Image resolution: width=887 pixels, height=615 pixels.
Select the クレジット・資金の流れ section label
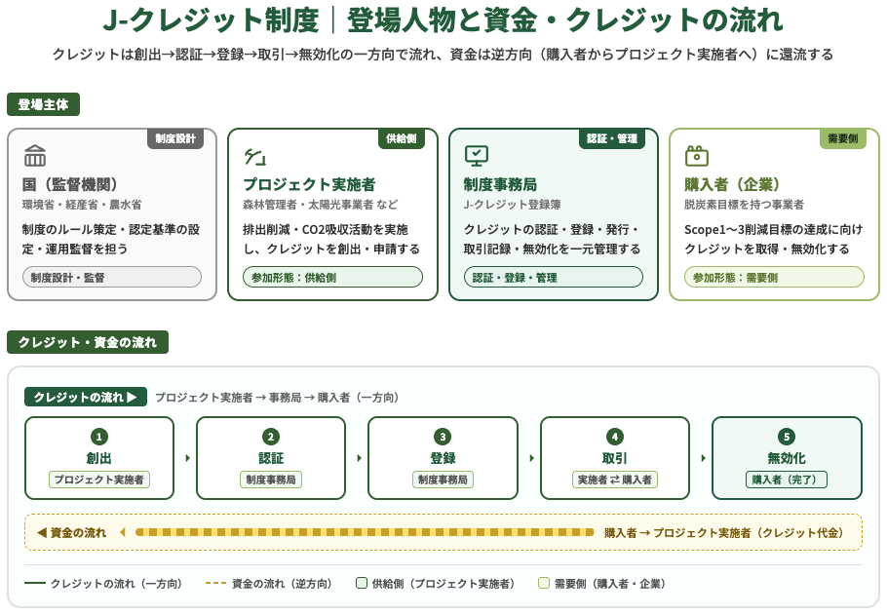[x=88, y=342]
